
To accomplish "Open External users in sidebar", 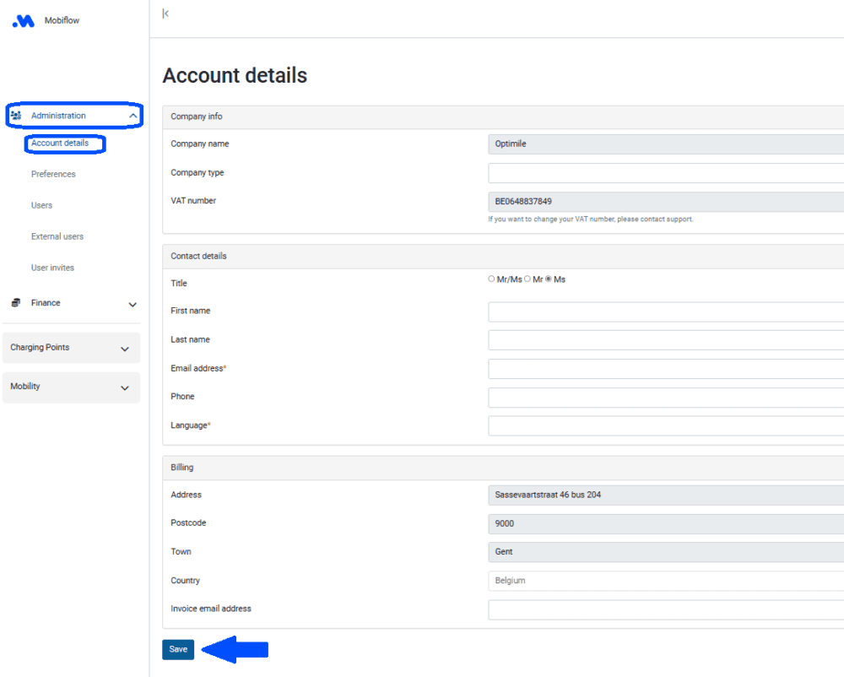I will coord(57,236).
